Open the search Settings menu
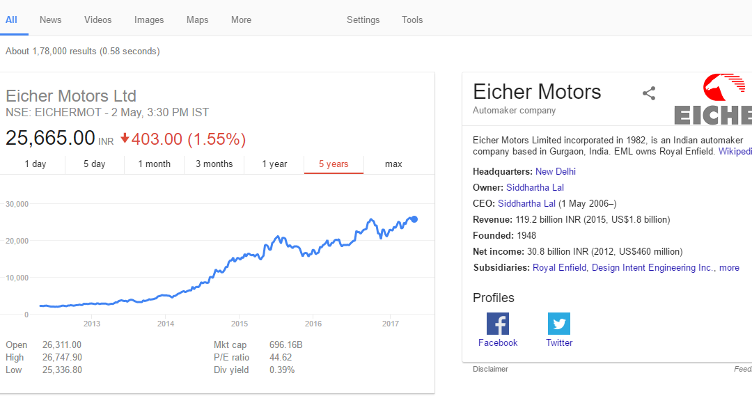This screenshot has width=752, height=396. point(363,19)
